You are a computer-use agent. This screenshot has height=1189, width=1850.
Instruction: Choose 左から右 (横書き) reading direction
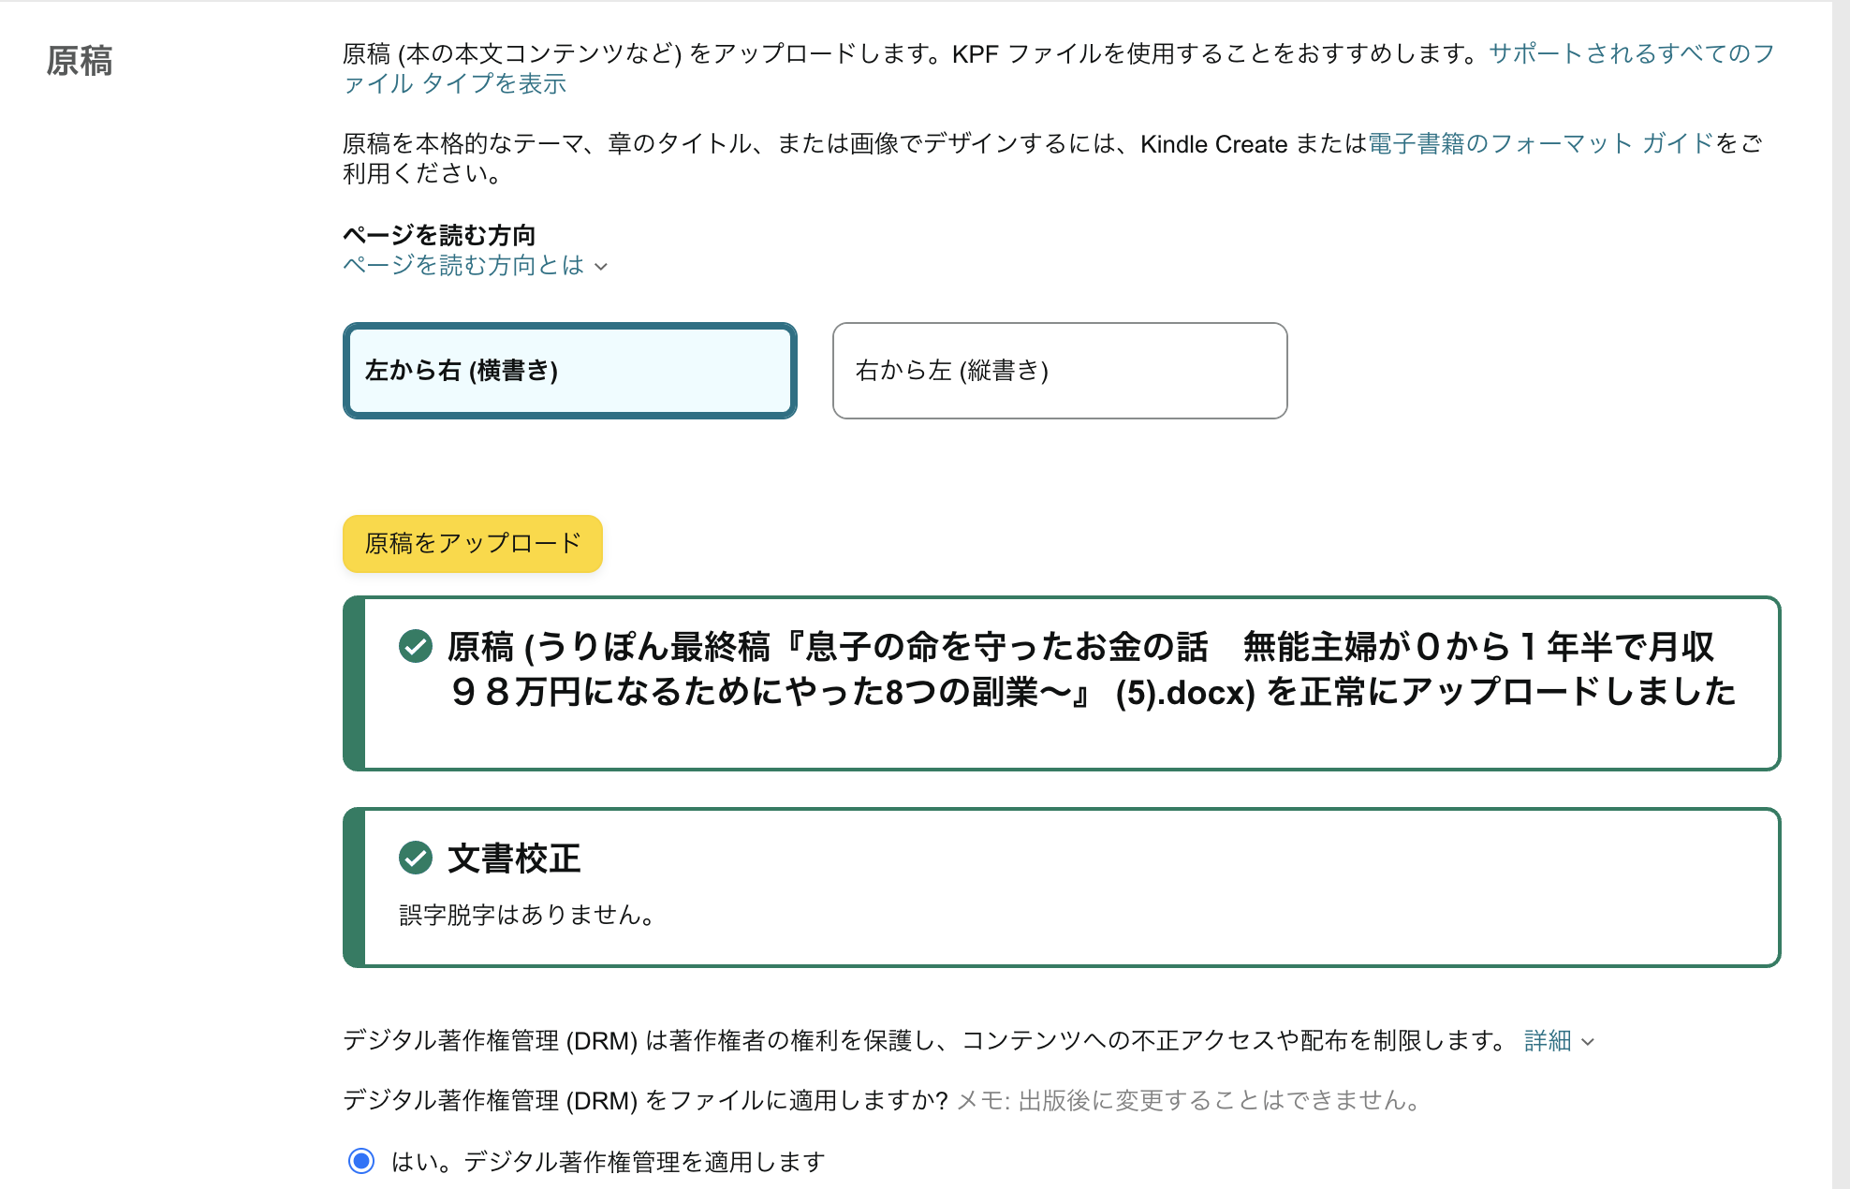[569, 371]
